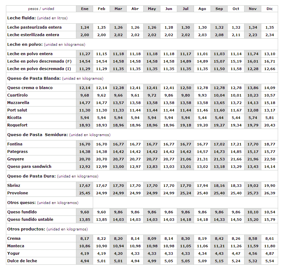Select the 'Otros quesos:' section heading
The image size is (284, 270).
21,203
